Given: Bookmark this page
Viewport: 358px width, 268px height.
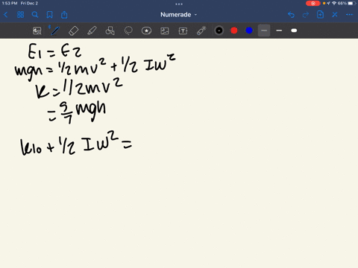Looking at the screenshot, I should (x=50, y=15).
